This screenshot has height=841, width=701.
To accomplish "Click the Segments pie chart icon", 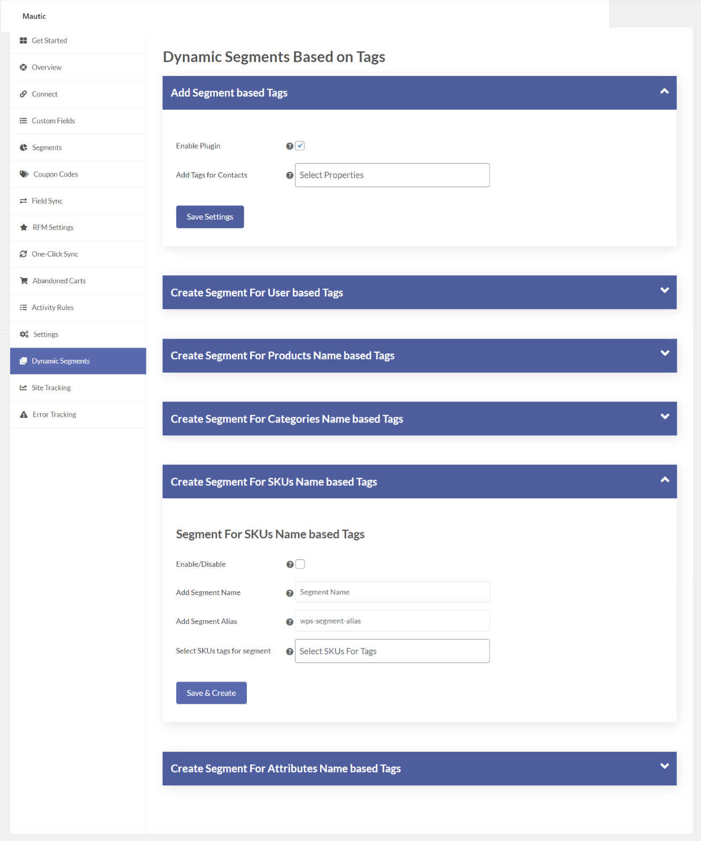I will (x=24, y=148).
